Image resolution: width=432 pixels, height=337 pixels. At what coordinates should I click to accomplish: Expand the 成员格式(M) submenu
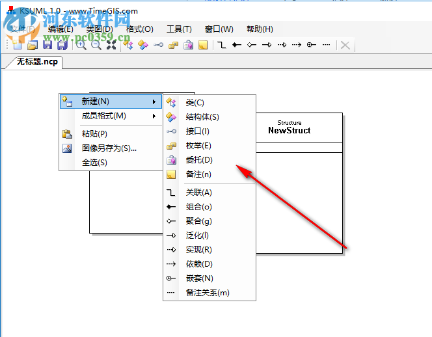click(x=111, y=116)
